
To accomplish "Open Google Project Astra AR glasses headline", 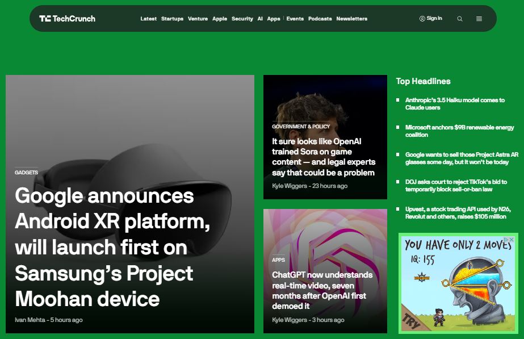I will 462,158.
